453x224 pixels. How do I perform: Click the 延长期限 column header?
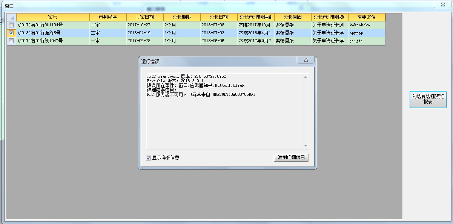[182, 17]
